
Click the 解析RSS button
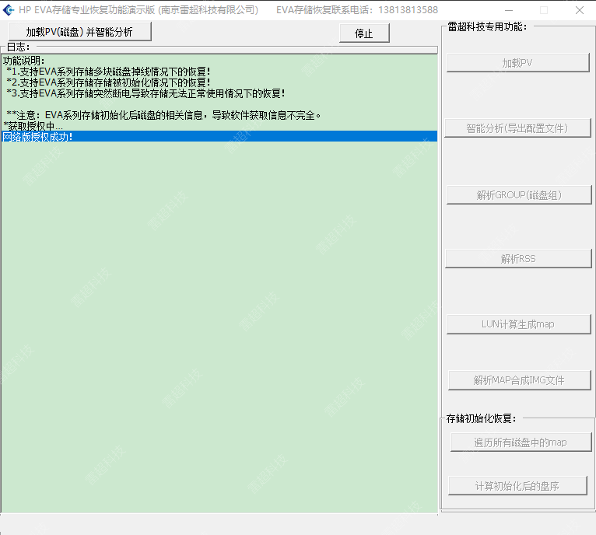(x=518, y=259)
